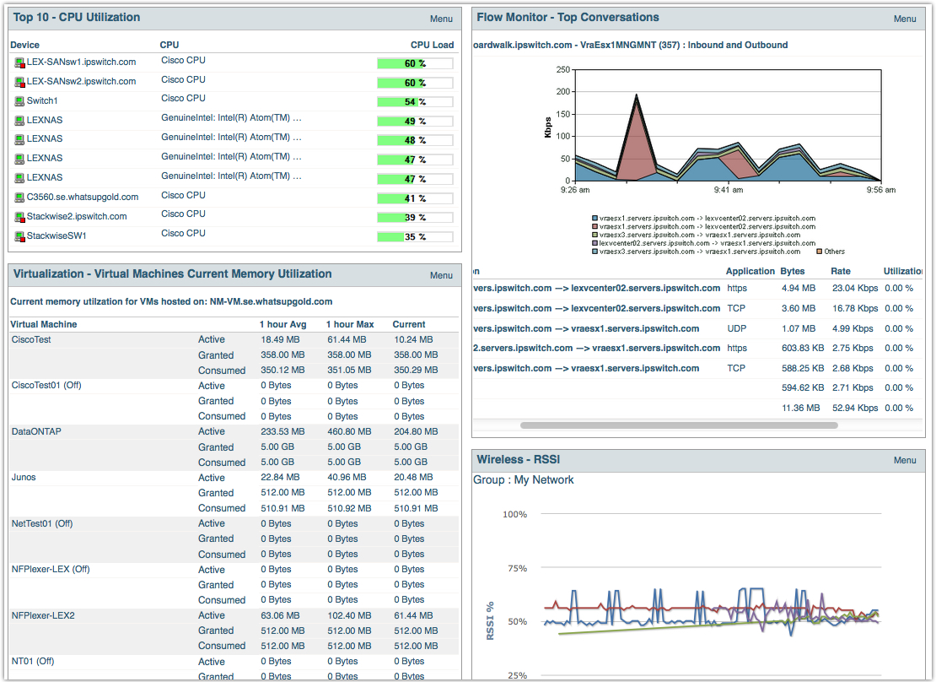Click the LEXNAS icon with 48% CPU load
The image size is (936, 682).
click(19, 139)
